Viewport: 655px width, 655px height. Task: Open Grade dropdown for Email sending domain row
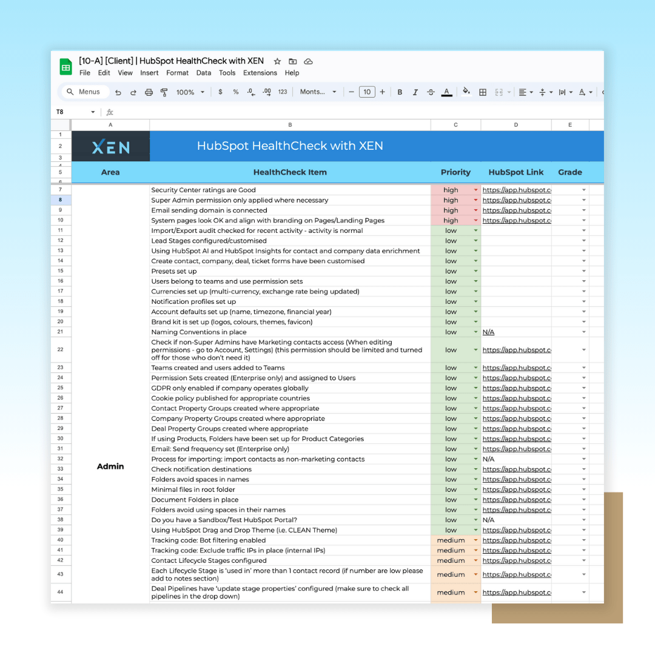[x=583, y=210]
